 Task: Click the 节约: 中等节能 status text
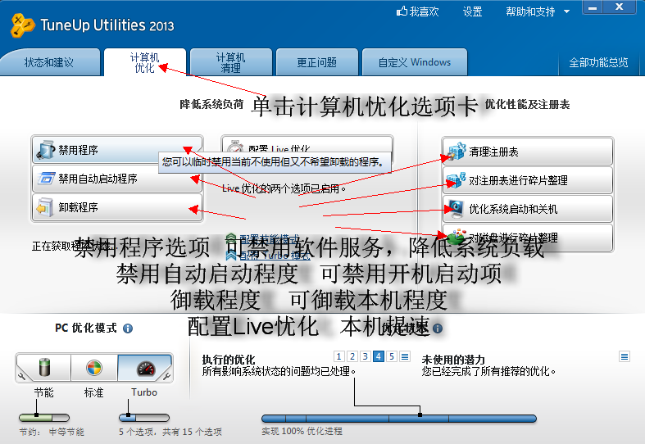pos(52,432)
